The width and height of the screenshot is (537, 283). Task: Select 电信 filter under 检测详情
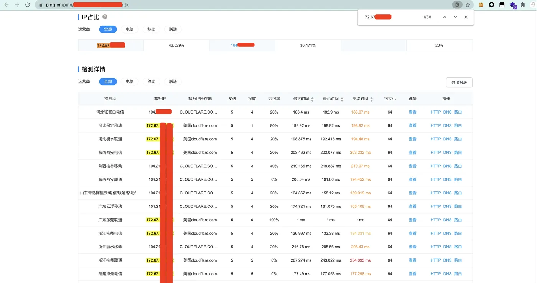coord(130,81)
